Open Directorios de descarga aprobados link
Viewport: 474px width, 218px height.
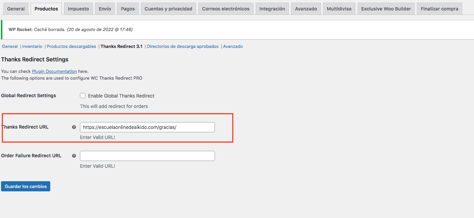click(x=183, y=47)
